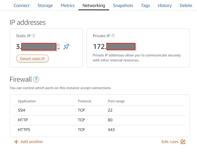Open the Snapshots tab
Image resolution: width=197 pixels, height=152 pixels.
coord(123,5)
